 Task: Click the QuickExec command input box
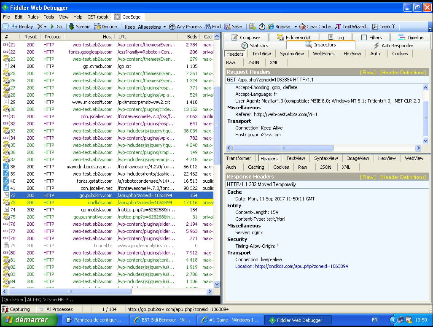click(x=111, y=300)
